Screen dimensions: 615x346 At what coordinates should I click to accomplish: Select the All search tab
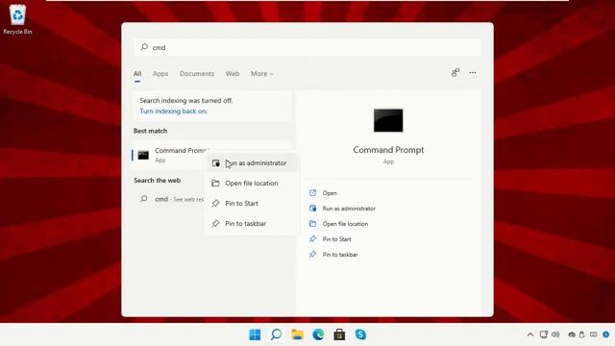point(137,74)
